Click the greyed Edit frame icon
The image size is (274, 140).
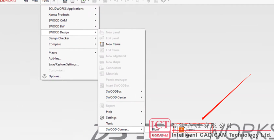(102, 50)
